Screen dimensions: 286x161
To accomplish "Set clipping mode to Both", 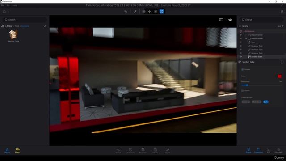I will click(x=266, y=102).
